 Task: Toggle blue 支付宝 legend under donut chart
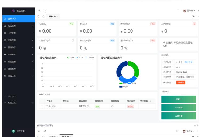coord(132,83)
